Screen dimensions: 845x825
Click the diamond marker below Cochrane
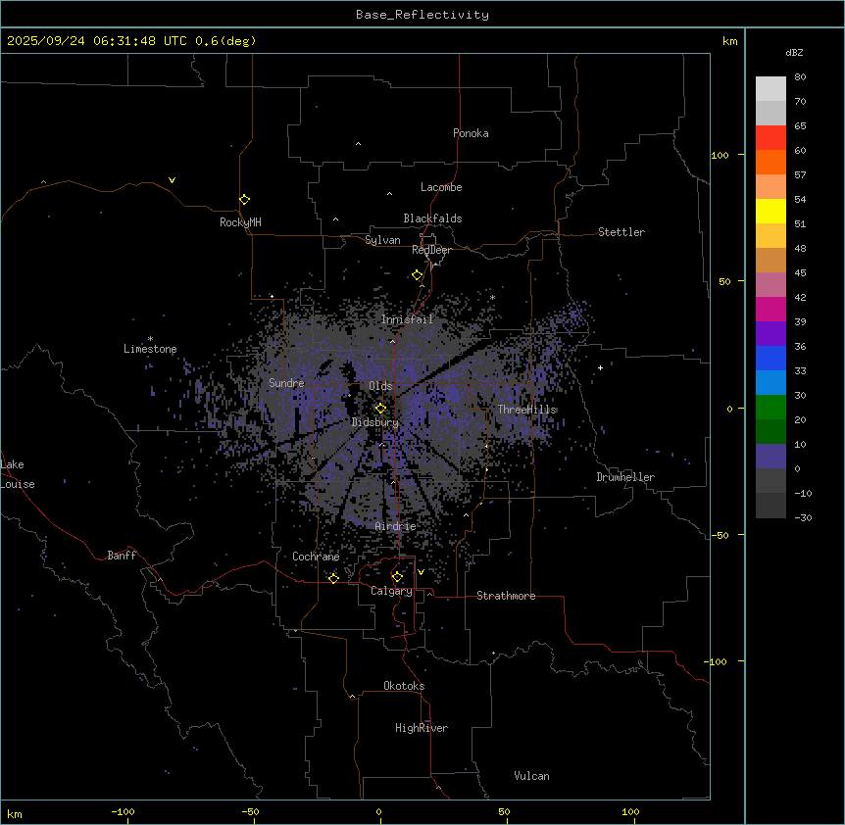click(x=333, y=578)
